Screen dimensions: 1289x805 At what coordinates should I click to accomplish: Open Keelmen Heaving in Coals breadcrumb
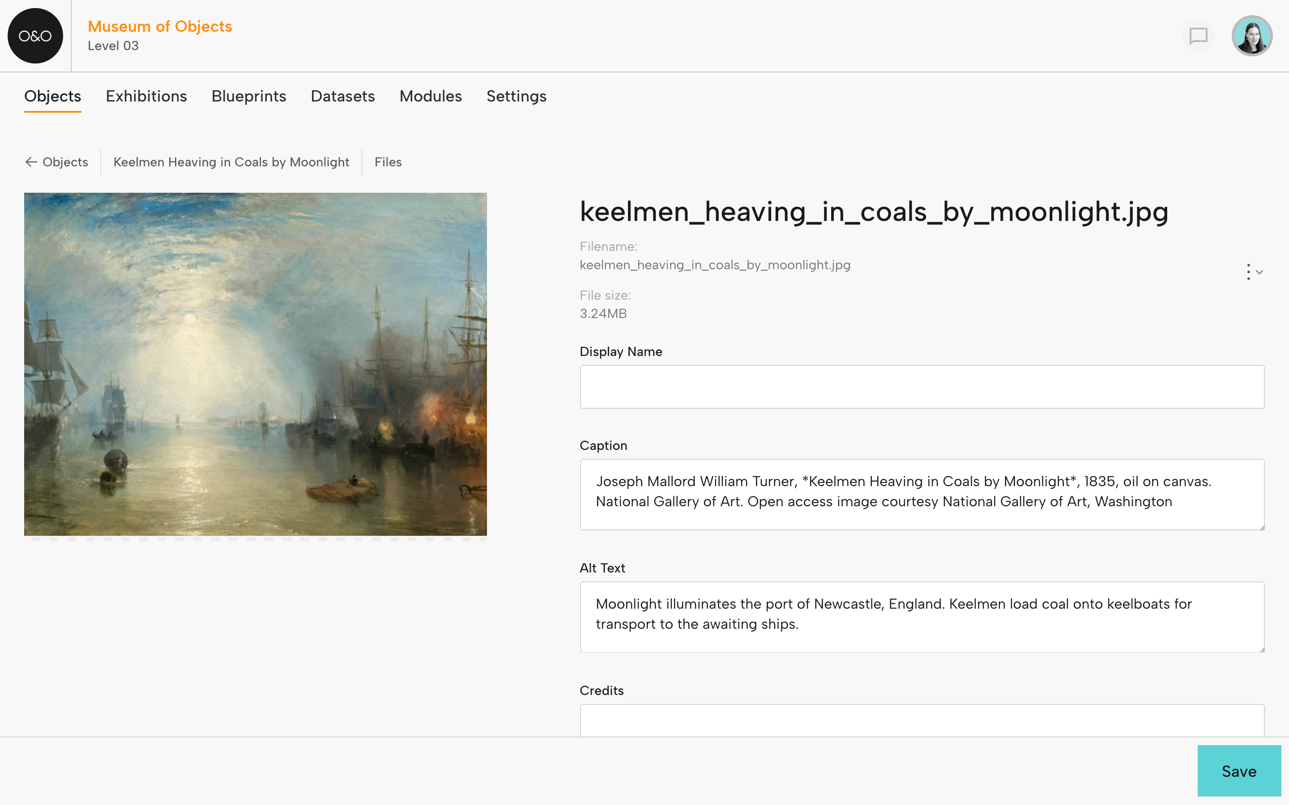(231, 162)
